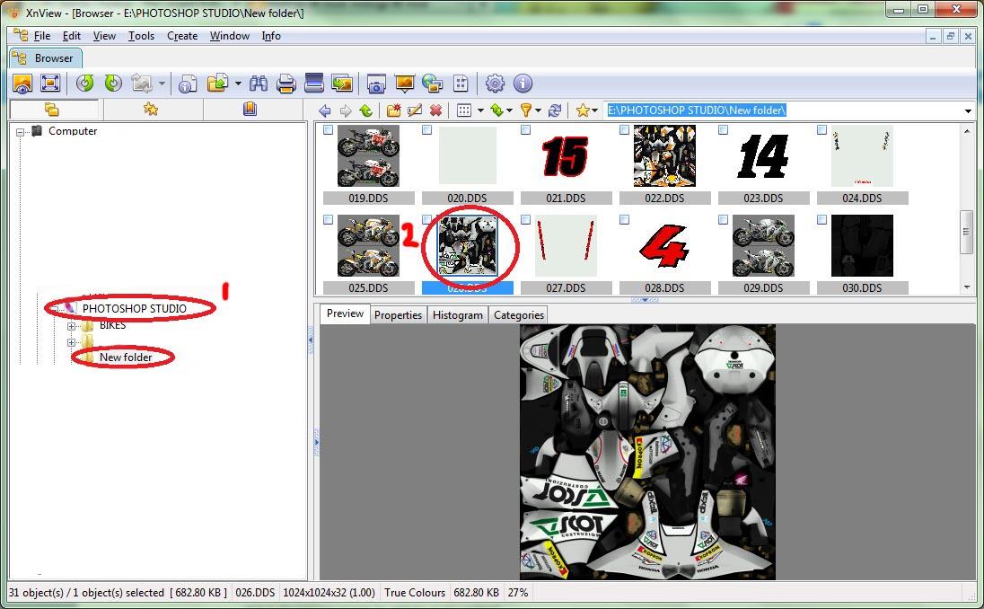Click the blue About info icon
This screenshot has height=609, width=984.
[523, 83]
